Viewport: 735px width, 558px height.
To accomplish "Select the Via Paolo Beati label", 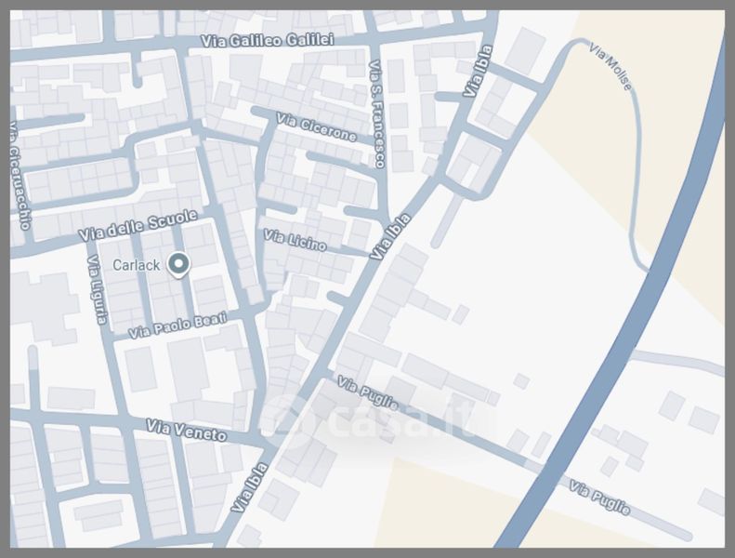I will click(177, 325).
